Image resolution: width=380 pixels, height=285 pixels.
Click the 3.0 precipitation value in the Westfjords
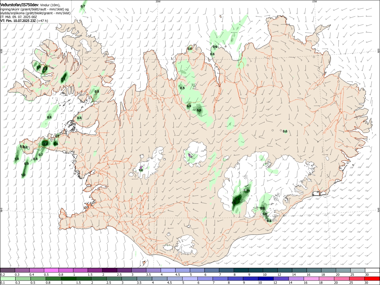point(45,69)
